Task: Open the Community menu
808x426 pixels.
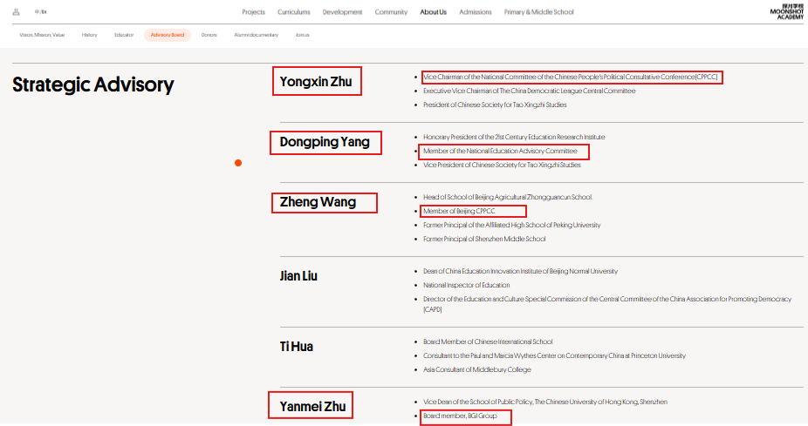Action: [x=391, y=12]
